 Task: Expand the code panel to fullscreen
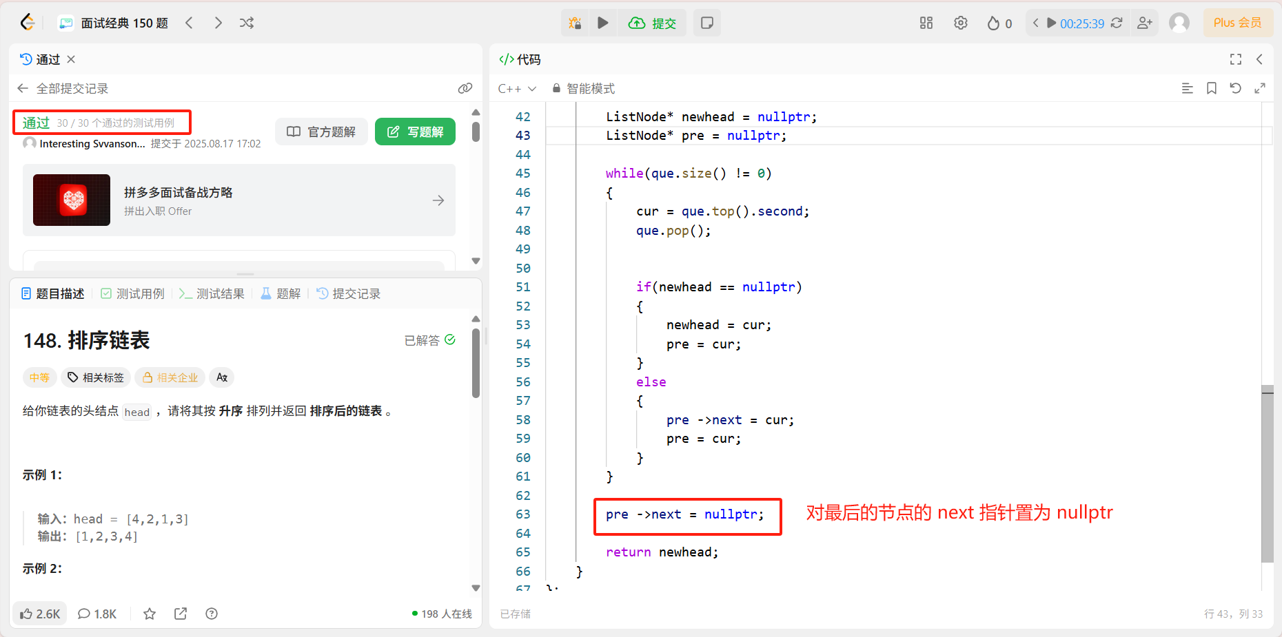1235,59
